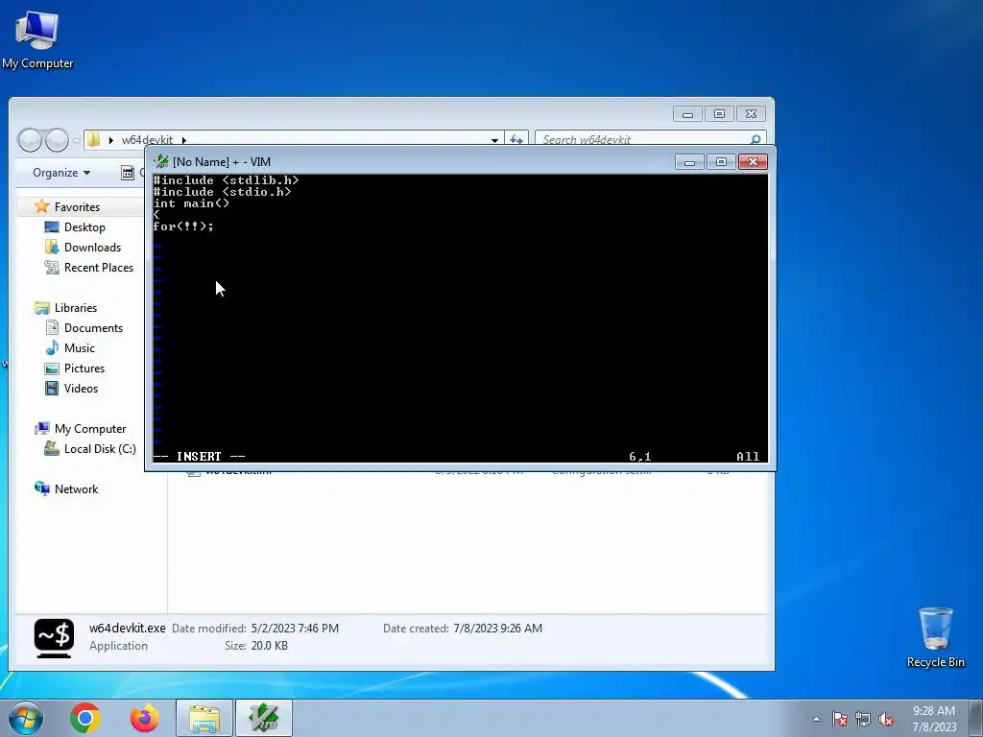Viewport: 983px width, 737px height.
Task: Open My Computer desktop icon
Action: 37,39
